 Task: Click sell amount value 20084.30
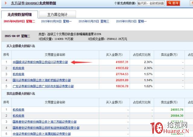(x=177, y=116)
